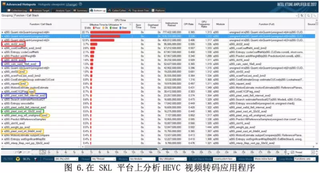This screenshot has height=173, width=320.
Task: Click the Instructions Retired column header
Action: click(172, 24)
